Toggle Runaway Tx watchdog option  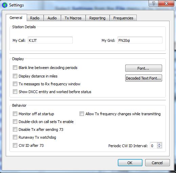(15, 137)
